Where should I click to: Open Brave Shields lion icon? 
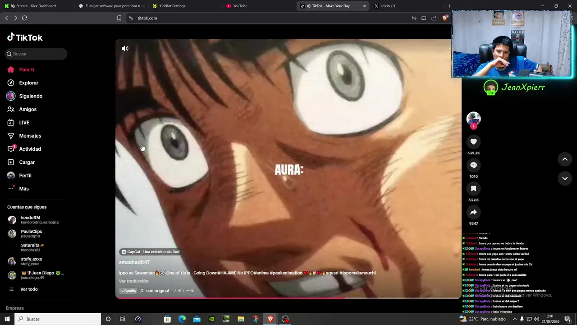[445, 18]
